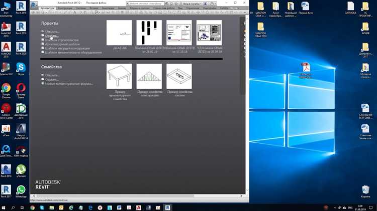This screenshot has width=377, height=211.
Task: Open the Управление ribbon tab
Action: tap(193, 8)
